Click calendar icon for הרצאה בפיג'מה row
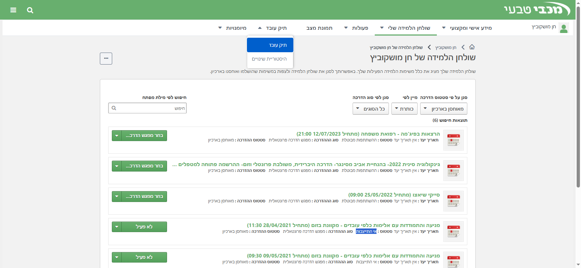Image resolution: width=581 pixels, height=268 pixels. 454,140
